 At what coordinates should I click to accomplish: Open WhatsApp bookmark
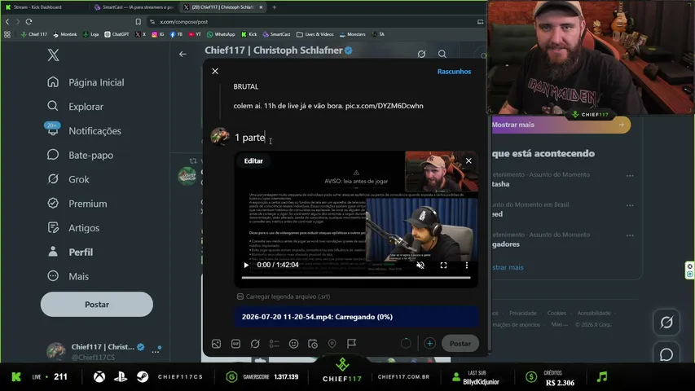221,34
